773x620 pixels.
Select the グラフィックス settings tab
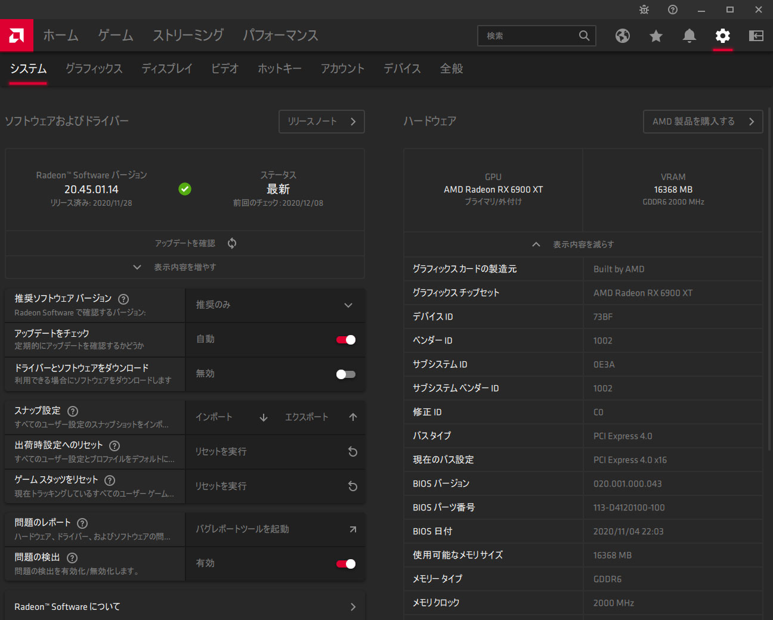(x=94, y=69)
